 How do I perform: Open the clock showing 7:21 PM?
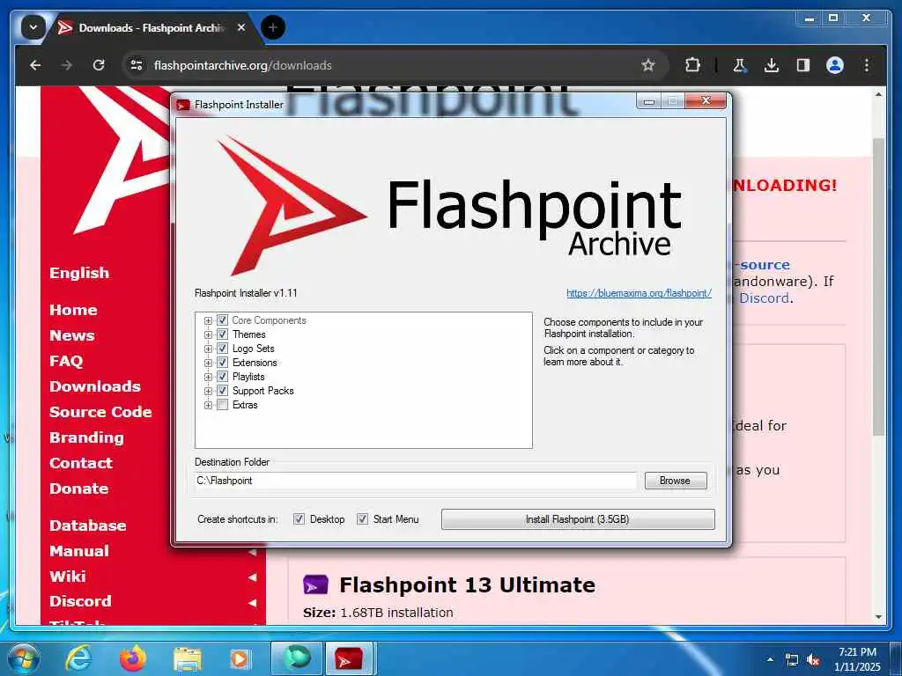858,659
